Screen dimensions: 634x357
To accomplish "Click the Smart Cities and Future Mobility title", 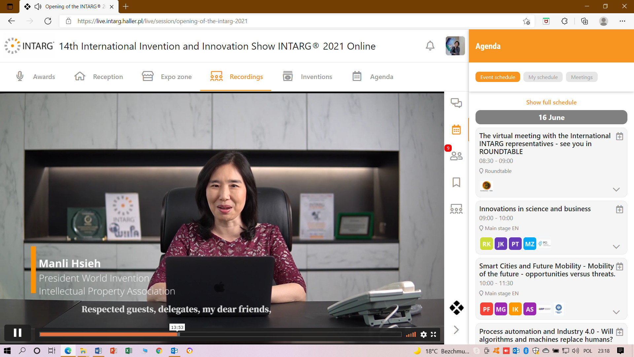I will (547, 270).
